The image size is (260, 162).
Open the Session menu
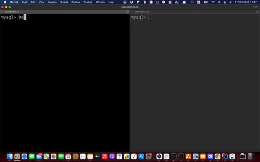pyautogui.click(x=52, y=2)
